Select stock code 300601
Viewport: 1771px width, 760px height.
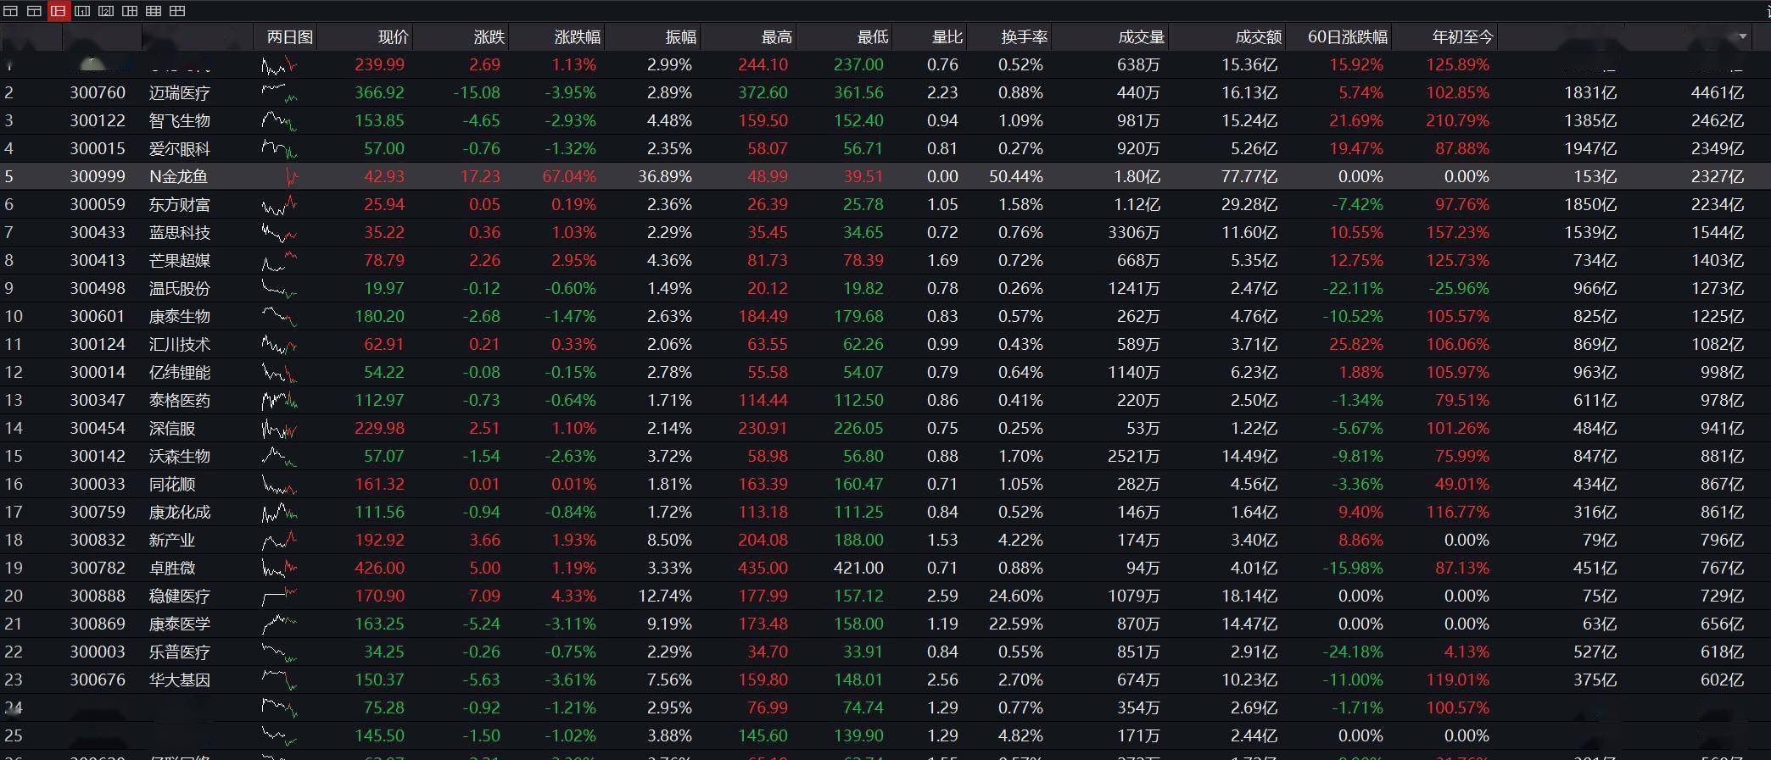(98, 317)
